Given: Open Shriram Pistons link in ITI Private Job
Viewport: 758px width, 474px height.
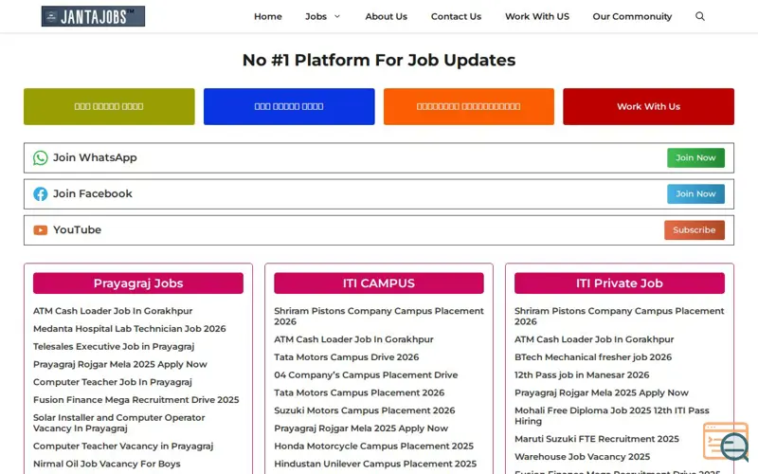Looking at the screenshot, I should [x=620, y=317].
